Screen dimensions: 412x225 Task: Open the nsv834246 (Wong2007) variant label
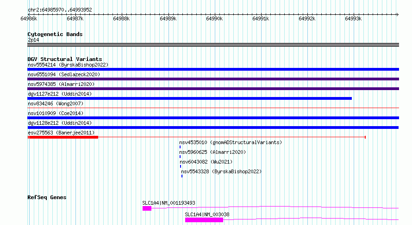pos(56,103)
